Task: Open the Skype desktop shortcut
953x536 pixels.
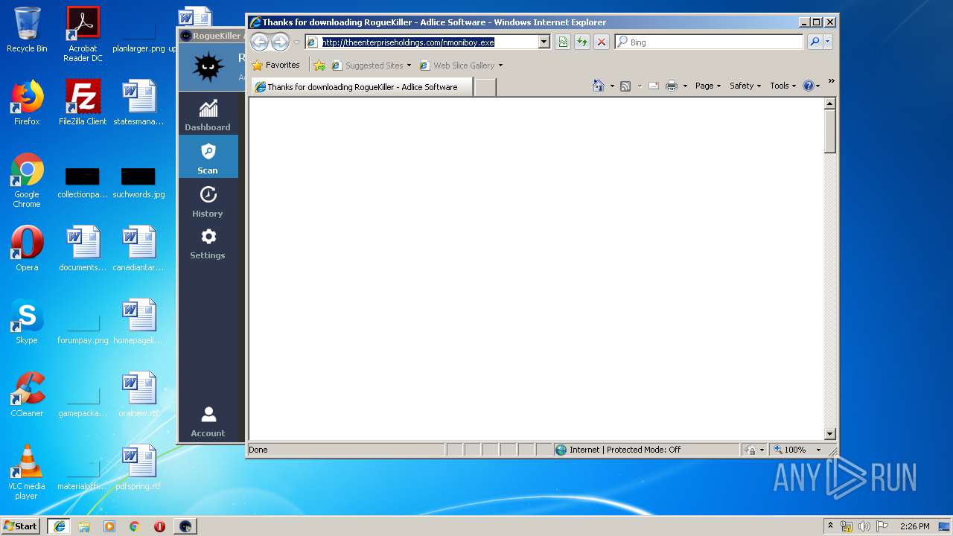Action: click(x=27, y=322)
